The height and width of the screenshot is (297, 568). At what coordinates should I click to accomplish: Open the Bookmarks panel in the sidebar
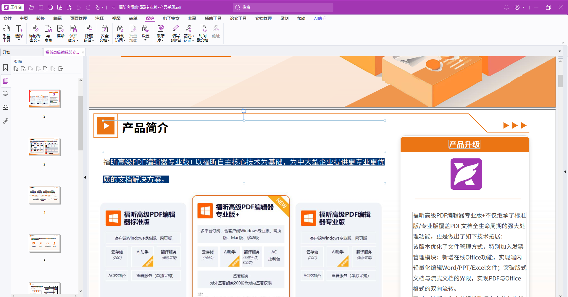click(x=6, y=68)
